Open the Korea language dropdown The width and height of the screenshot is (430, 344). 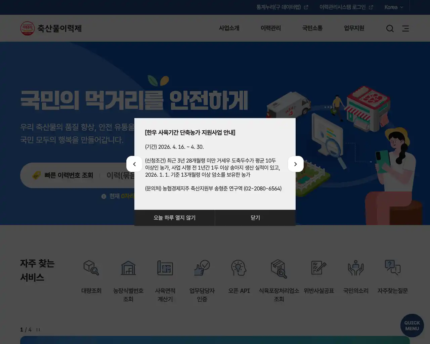(x=393, y=7)
